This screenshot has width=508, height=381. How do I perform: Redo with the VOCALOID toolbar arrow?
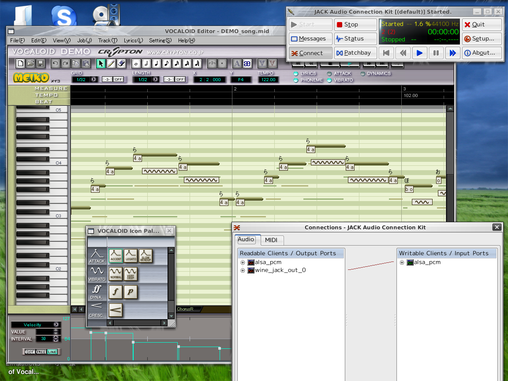(65, 63)
